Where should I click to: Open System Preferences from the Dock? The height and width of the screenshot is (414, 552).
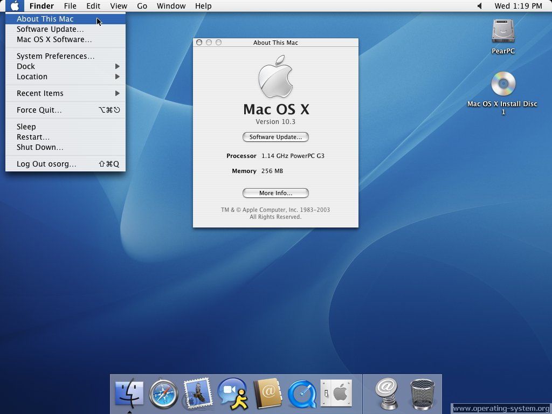coord(336,394)
